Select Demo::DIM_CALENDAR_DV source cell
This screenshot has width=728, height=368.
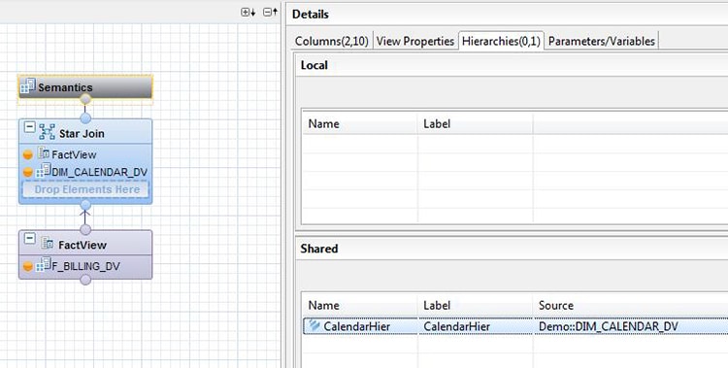click(609, 326)
